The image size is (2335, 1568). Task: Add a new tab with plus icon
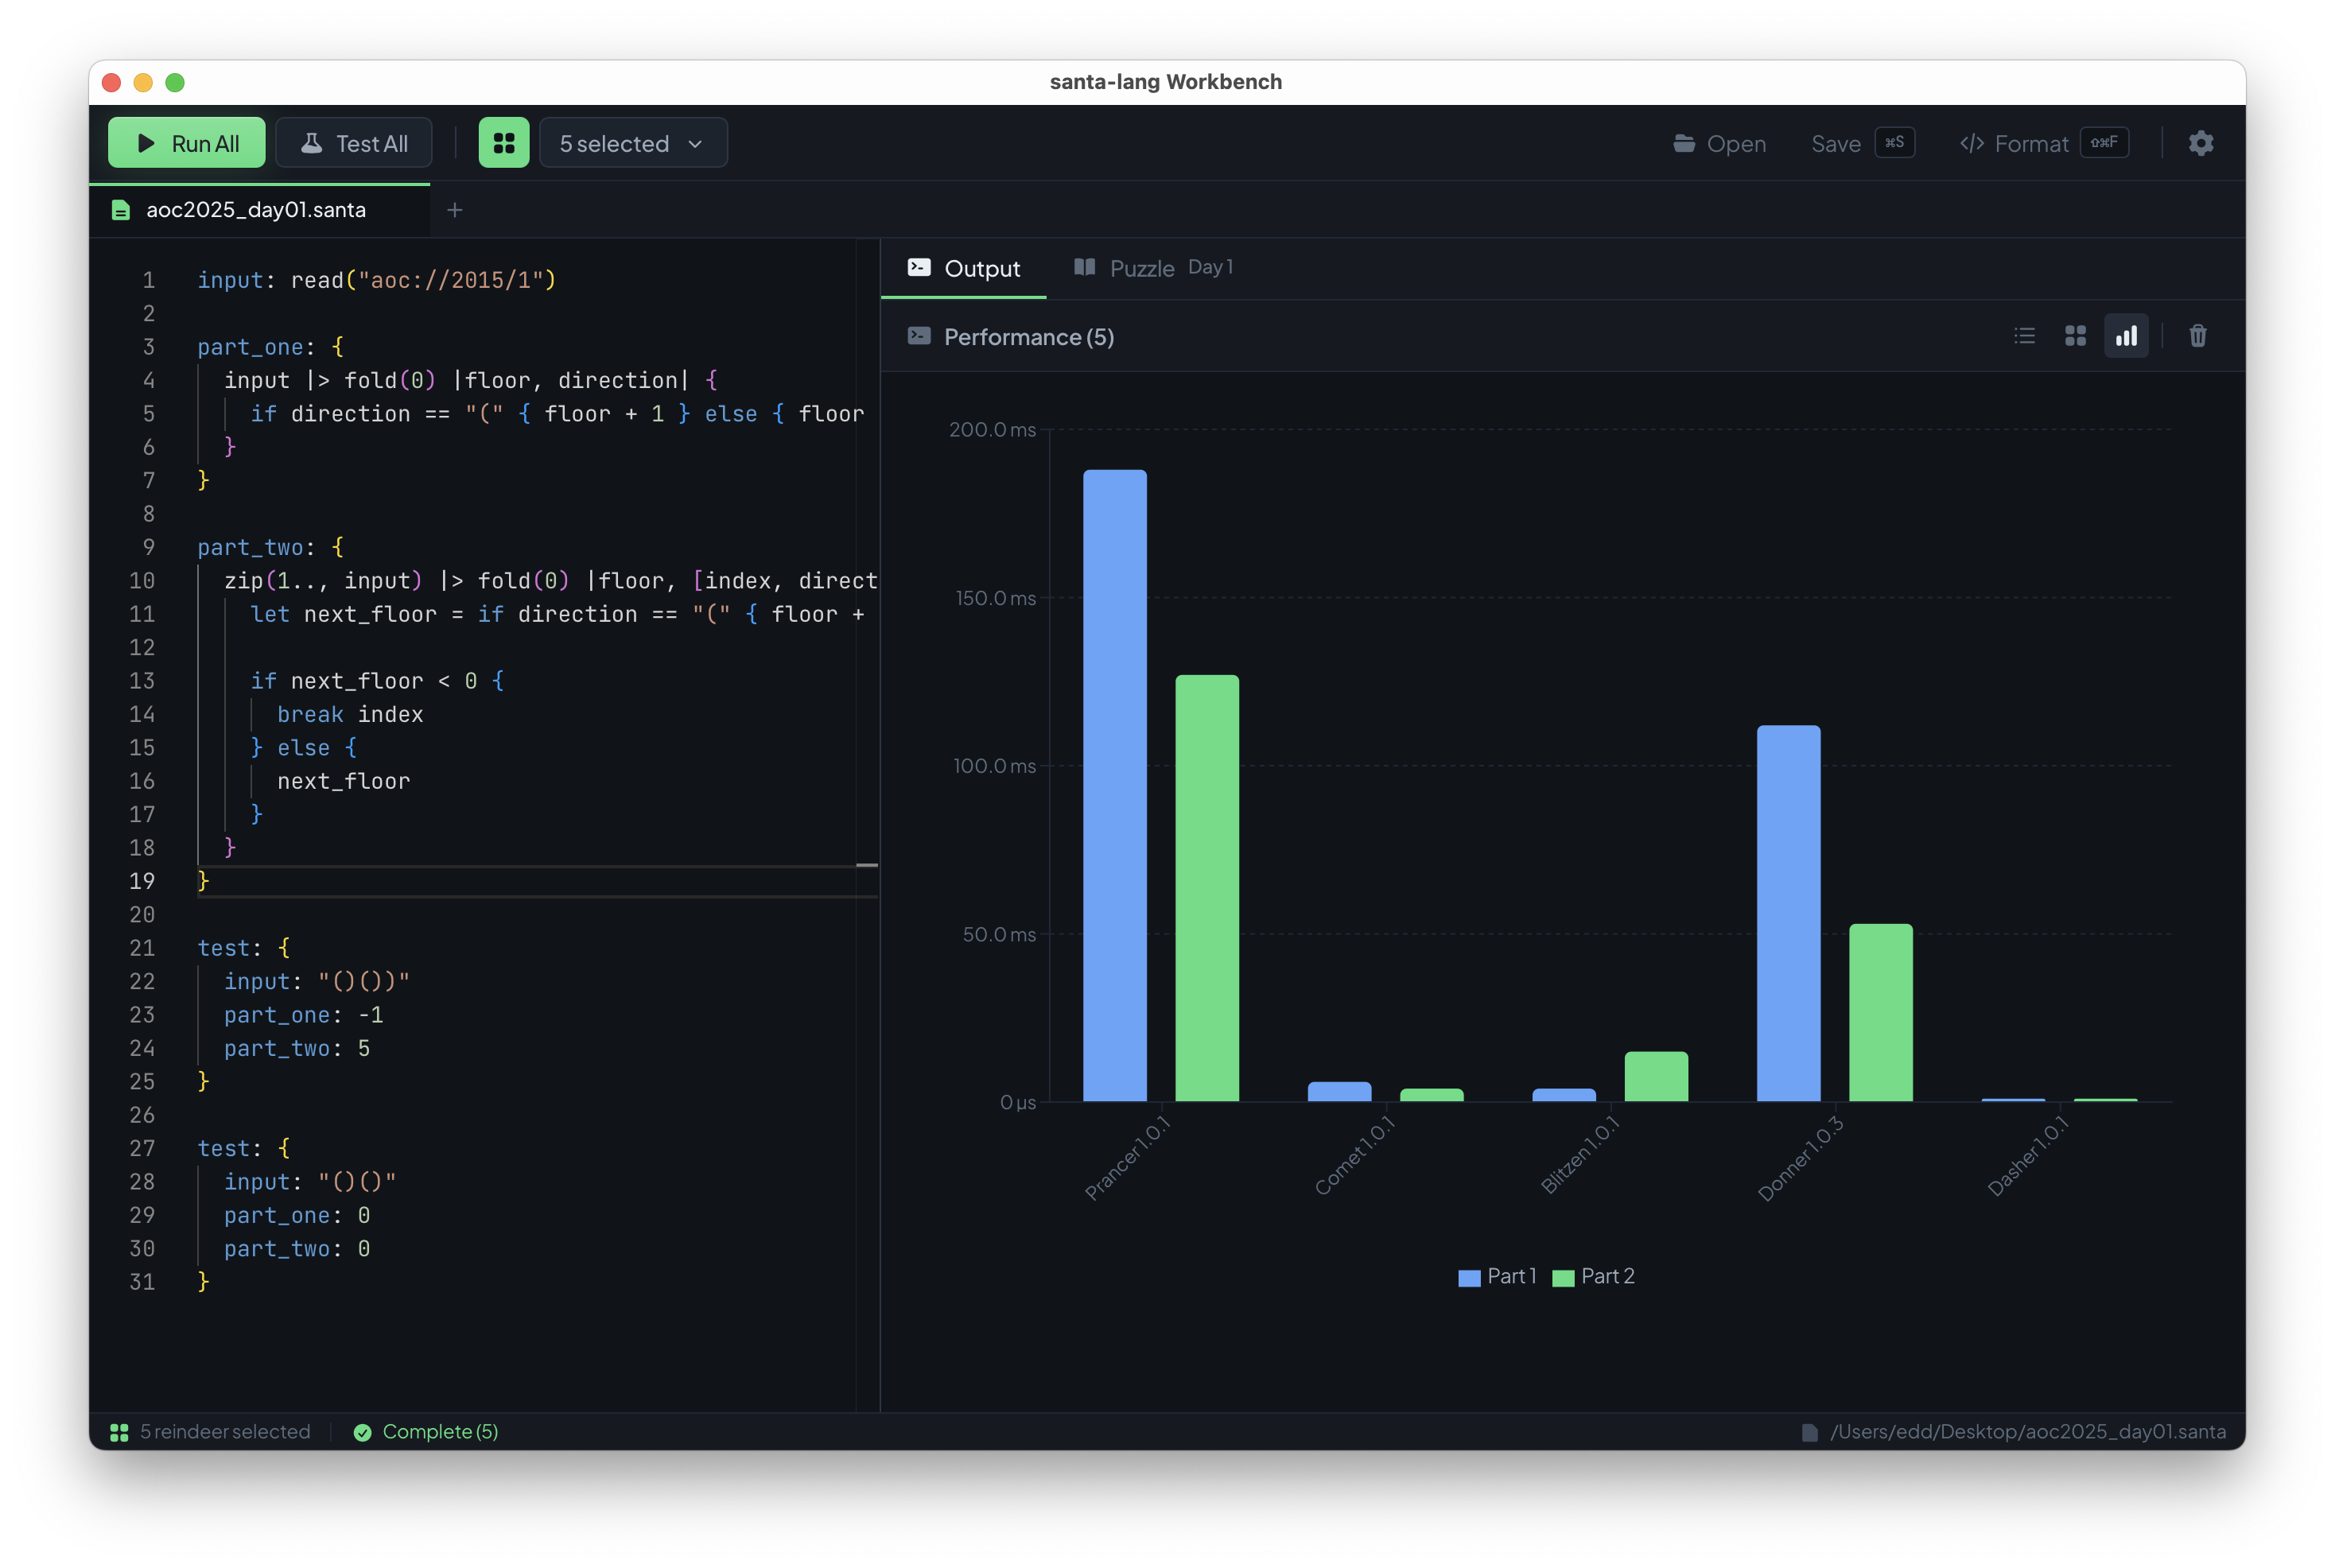tap(454, 210)
